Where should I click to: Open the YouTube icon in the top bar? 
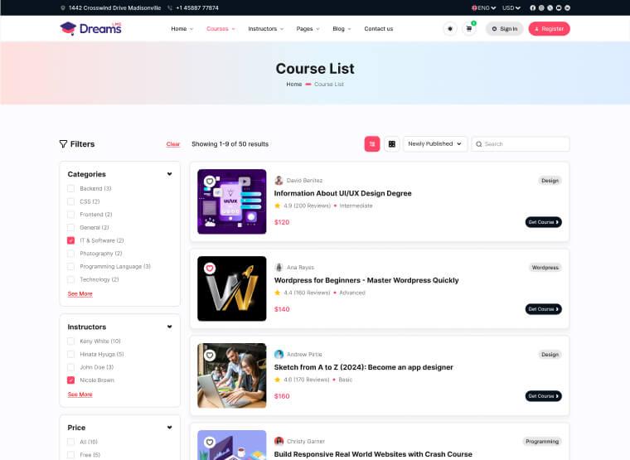click(x=559, y=7)
